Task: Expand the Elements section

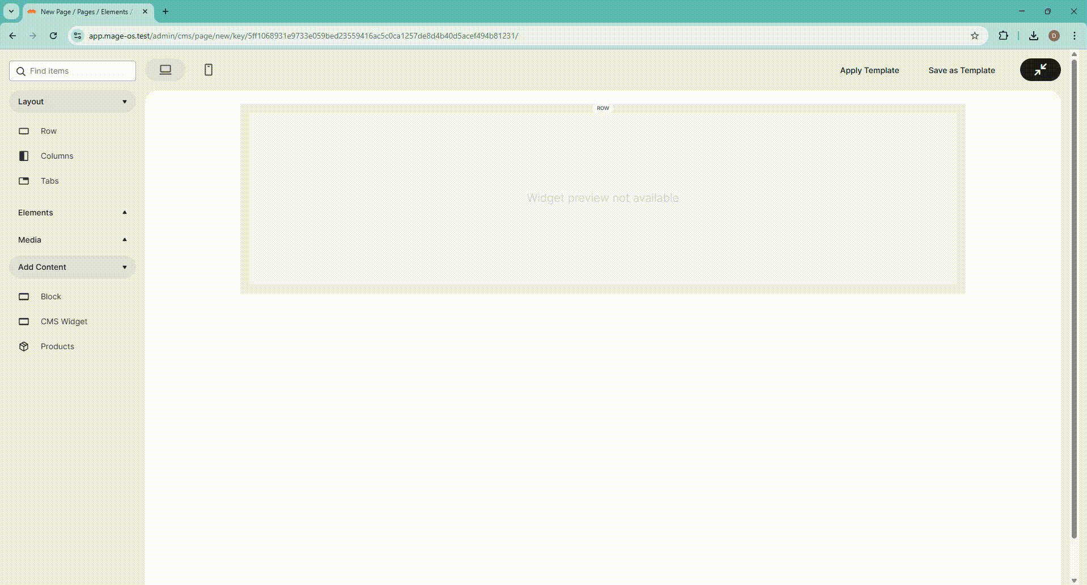Action: [x=124, y=213]
